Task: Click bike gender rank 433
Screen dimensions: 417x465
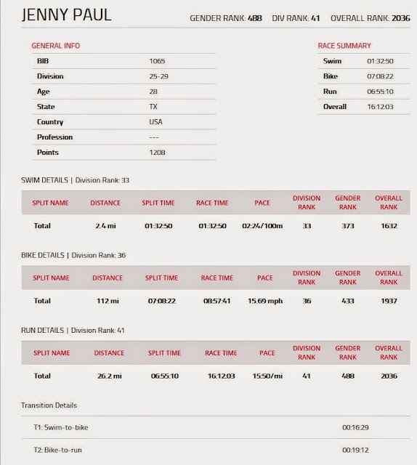Action: 347,301
